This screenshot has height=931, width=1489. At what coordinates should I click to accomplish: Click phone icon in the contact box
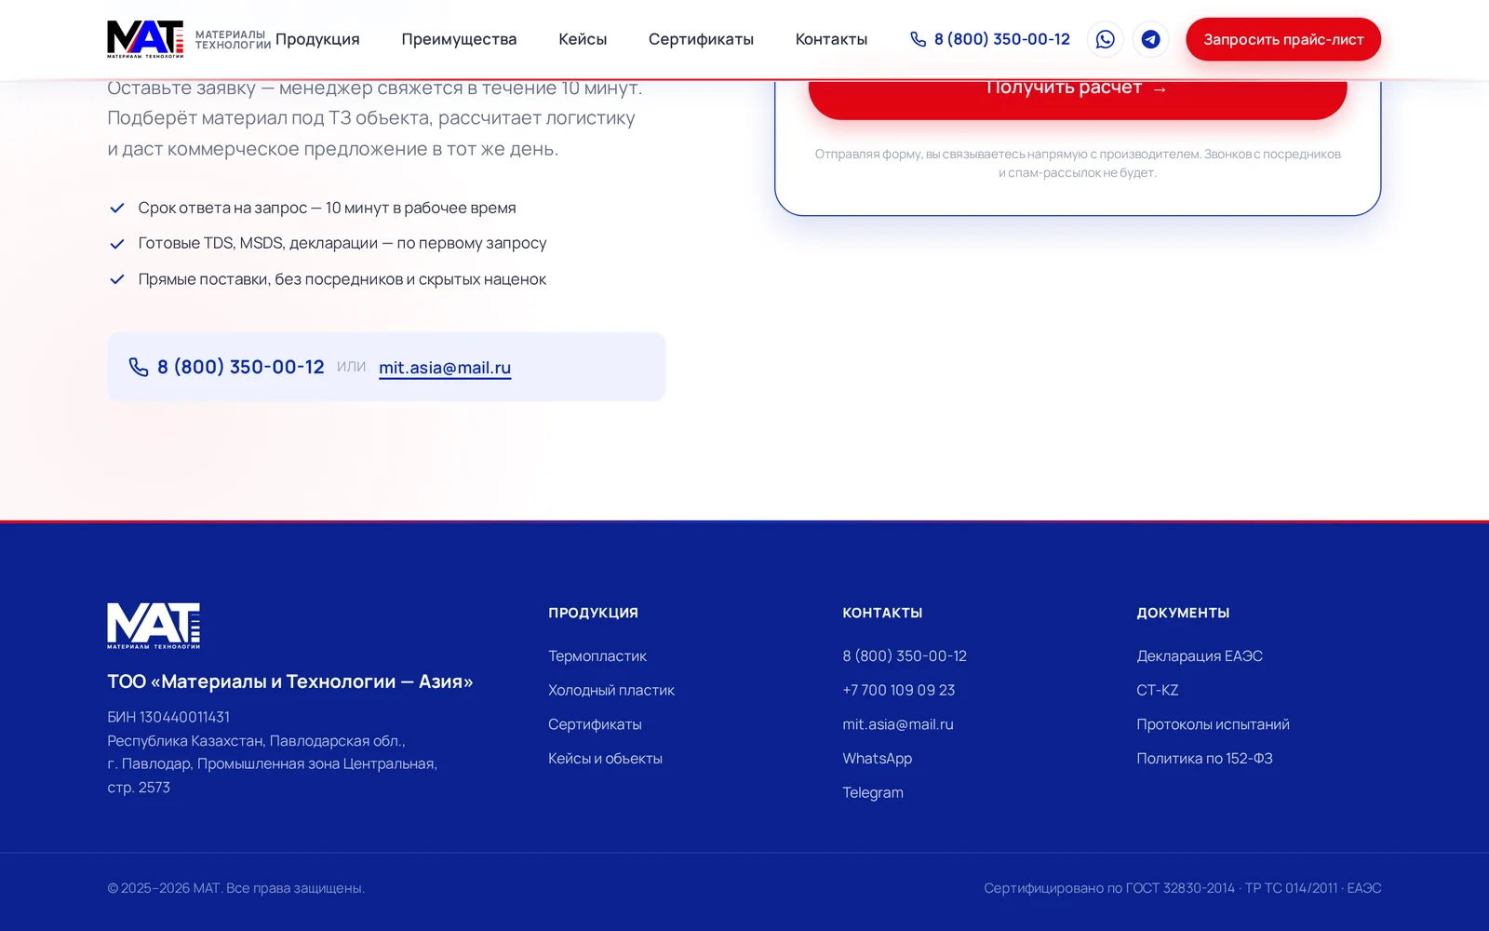tap(139, 367)
